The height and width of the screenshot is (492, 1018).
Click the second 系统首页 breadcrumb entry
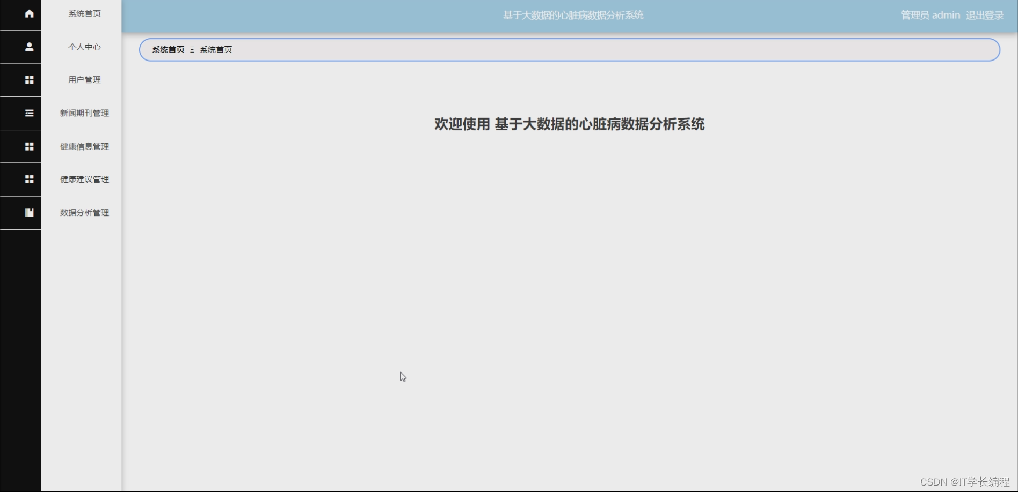tap(216, 50)
